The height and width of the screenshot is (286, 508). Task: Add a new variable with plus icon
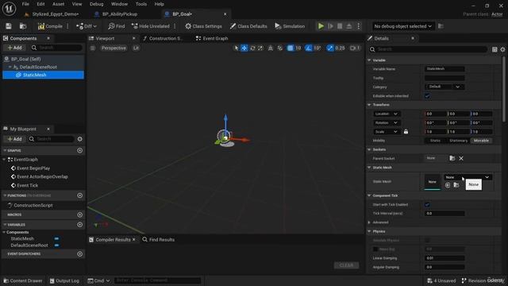[79, 224]
